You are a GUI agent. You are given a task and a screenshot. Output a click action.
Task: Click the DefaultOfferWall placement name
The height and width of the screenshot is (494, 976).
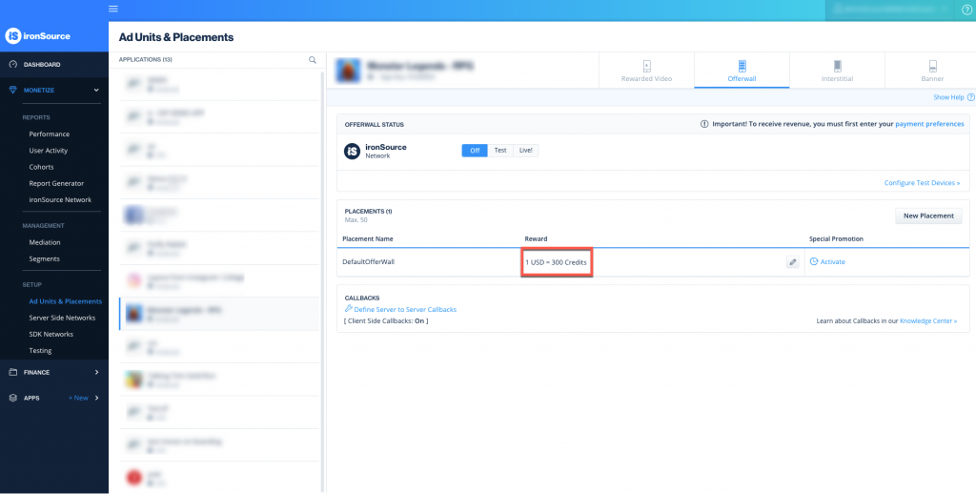coord(369,261)
